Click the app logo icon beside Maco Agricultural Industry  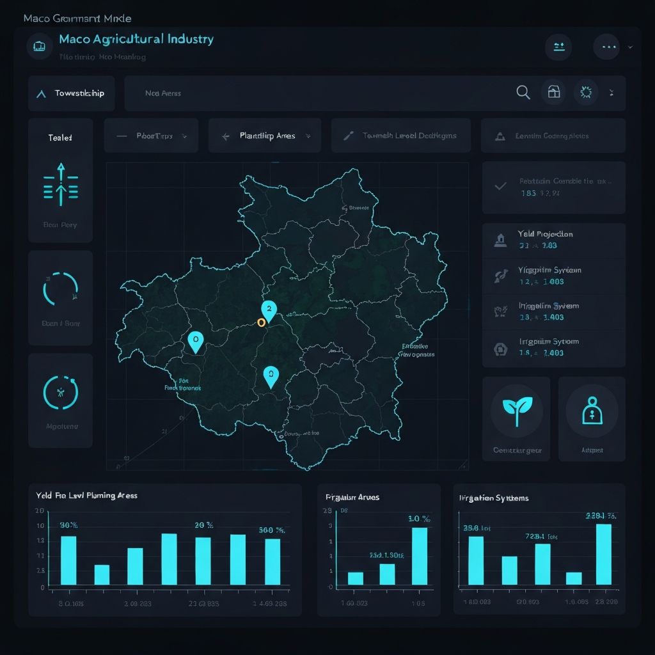tap(39, 46)
